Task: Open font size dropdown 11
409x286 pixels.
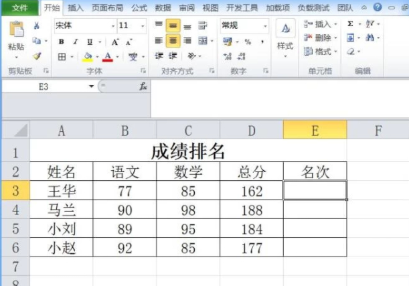Action: (x=143, y=26)
